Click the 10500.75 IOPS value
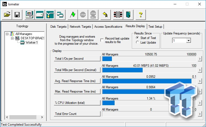Viewport: 206px width, 127px height. tap(151, 54)
